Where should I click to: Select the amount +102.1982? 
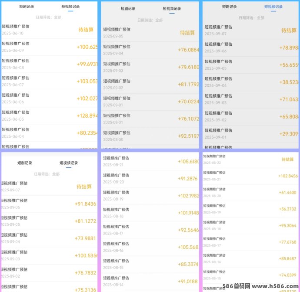click(x=188, y=196)
